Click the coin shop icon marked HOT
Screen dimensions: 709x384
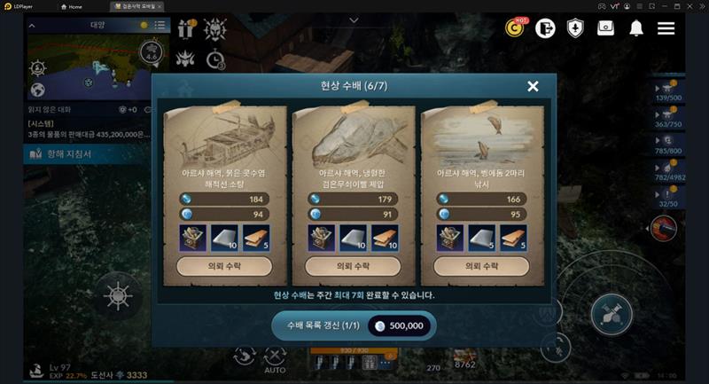[x=515, y=28]
